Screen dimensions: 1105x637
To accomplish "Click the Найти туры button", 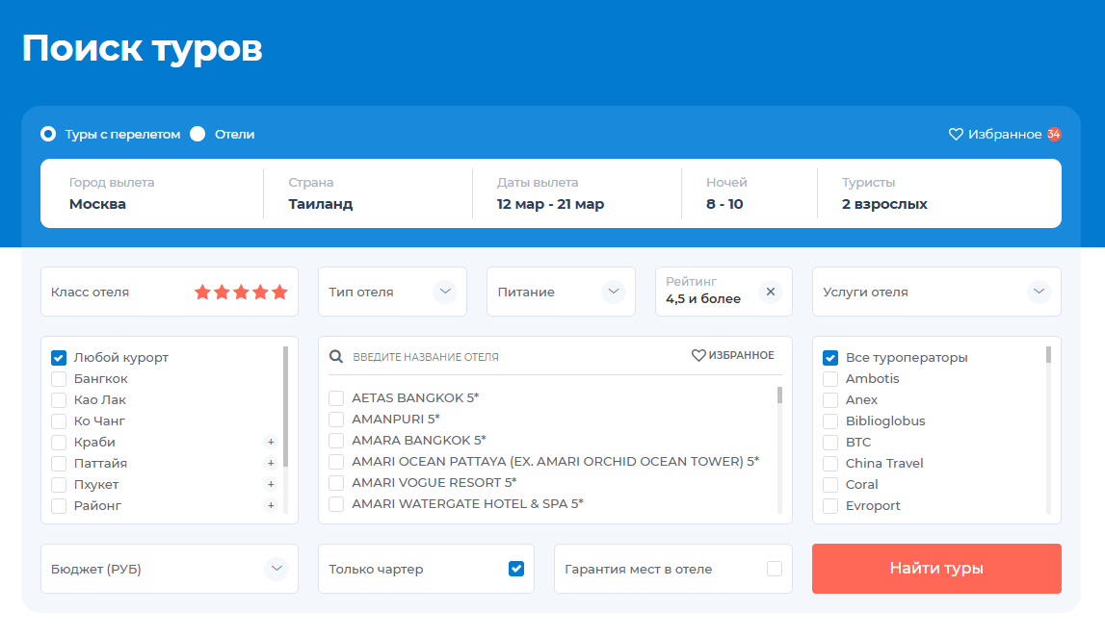I will click(935, 569).
